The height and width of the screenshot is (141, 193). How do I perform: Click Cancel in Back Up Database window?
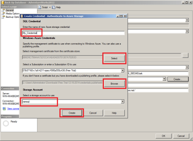[181, 136]
